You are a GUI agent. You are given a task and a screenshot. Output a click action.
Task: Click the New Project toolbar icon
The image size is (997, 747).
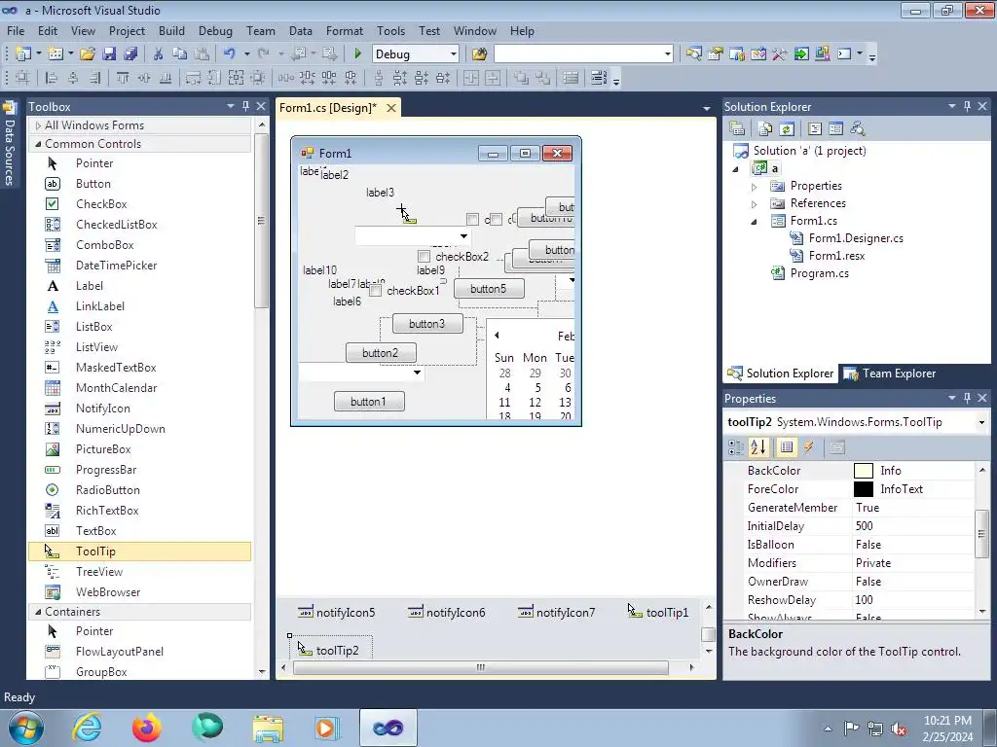(23, 54)
